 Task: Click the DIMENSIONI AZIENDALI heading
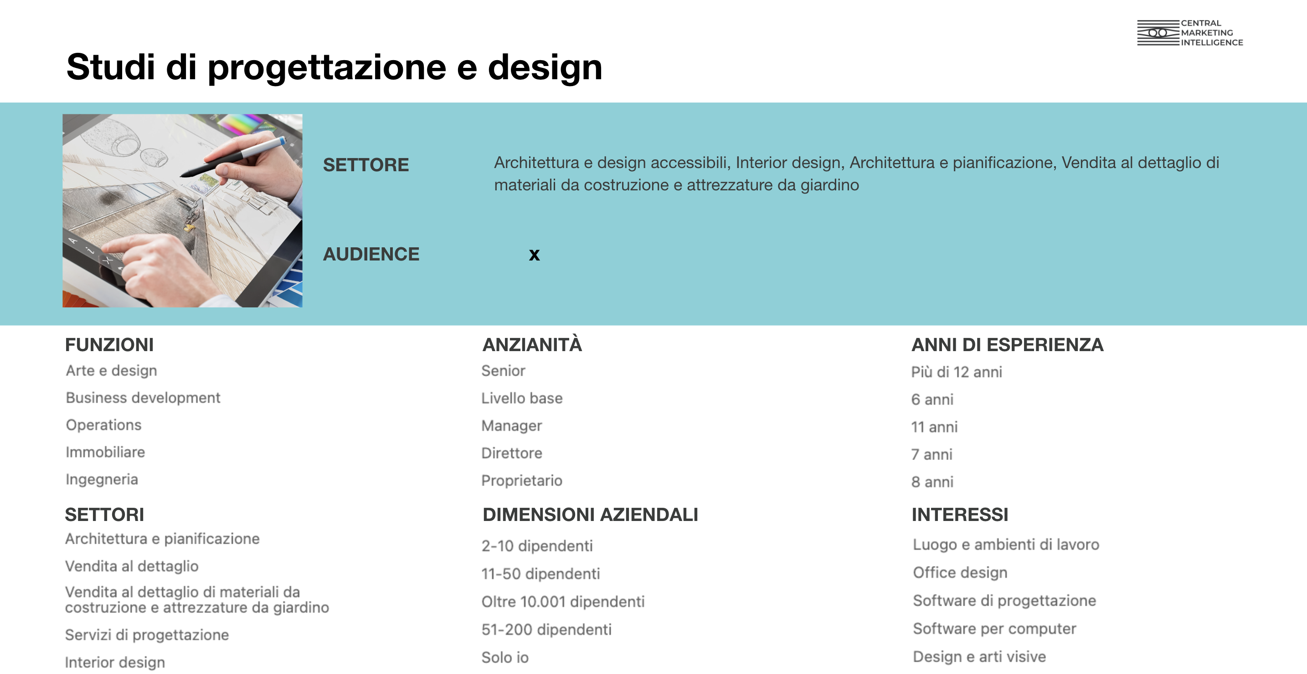(x=590, y=514)
